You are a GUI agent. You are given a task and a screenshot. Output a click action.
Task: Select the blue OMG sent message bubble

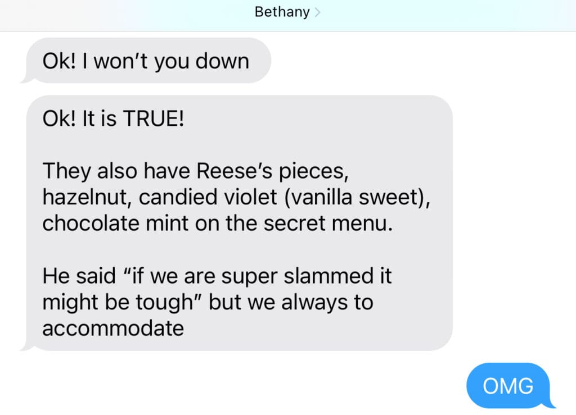(x=507, y=386)
